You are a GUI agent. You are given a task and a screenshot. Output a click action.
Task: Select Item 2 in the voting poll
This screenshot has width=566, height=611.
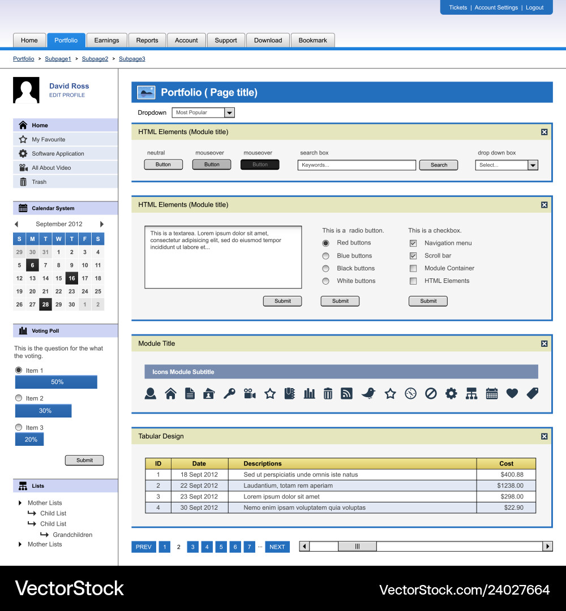[18, 398]
